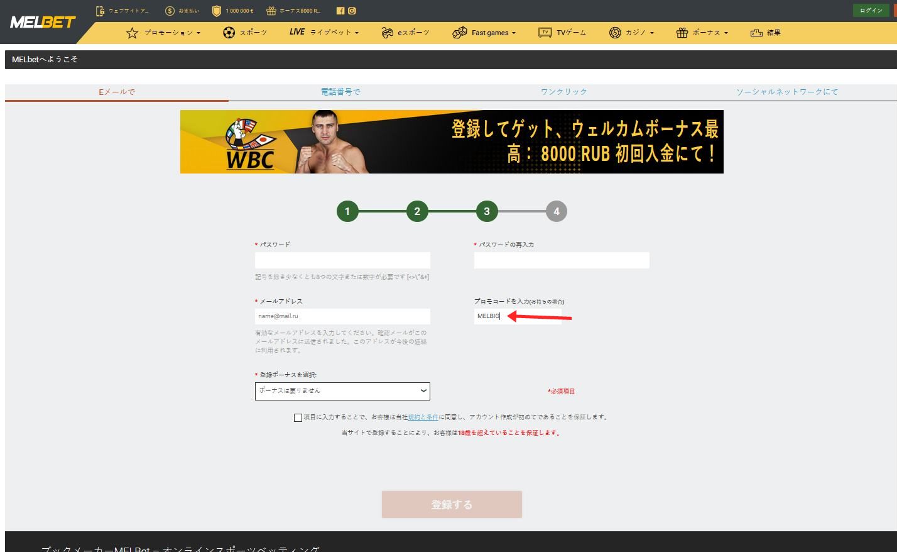Expand the プロモーション dropdown arrow
897x552 pixels.
pyautogui.click(x=198, y=33)
